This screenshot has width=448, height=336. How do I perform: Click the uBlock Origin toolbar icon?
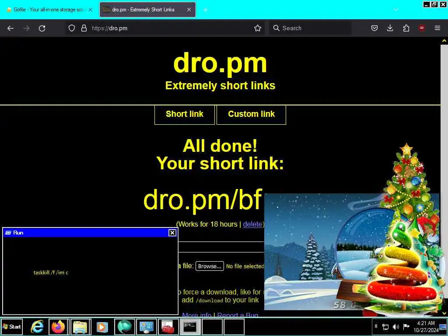point(422,28)
